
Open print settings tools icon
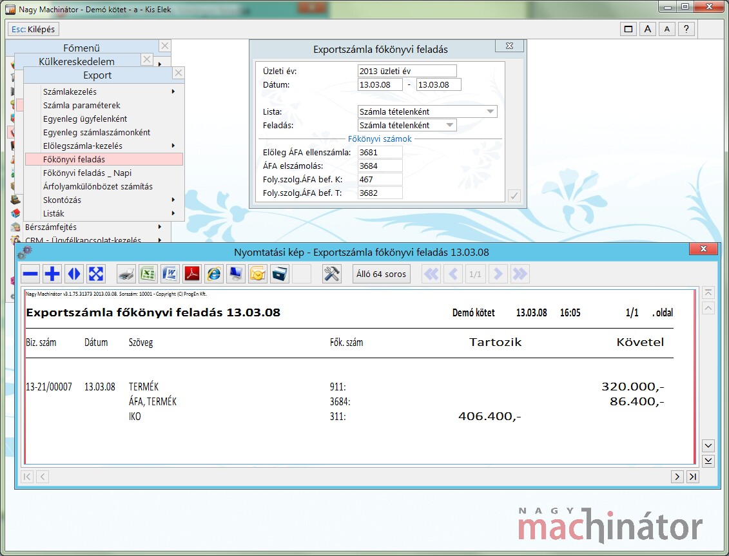[332, 274]
